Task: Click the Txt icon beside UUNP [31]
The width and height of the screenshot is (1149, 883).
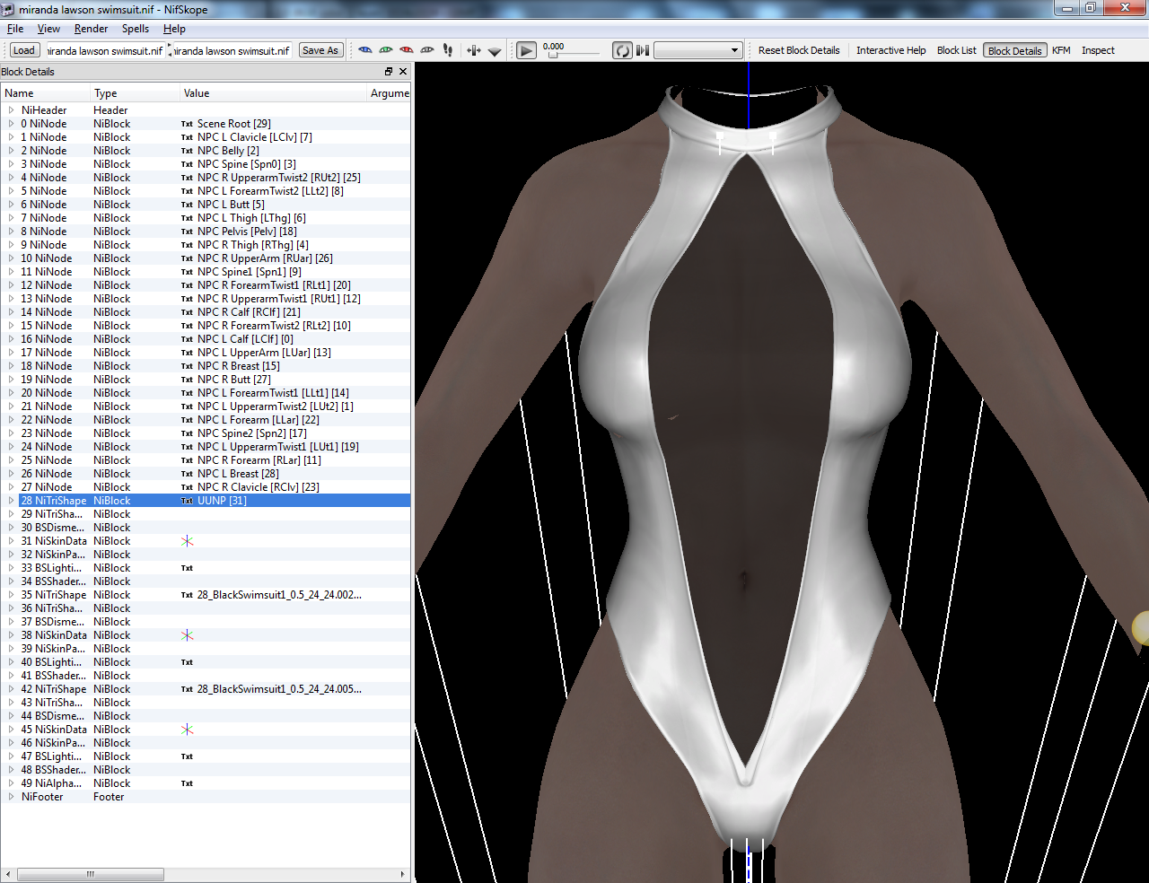Action: pos(187,501)
